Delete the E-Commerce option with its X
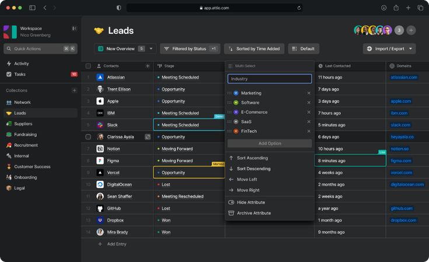 tap(309, 112)
